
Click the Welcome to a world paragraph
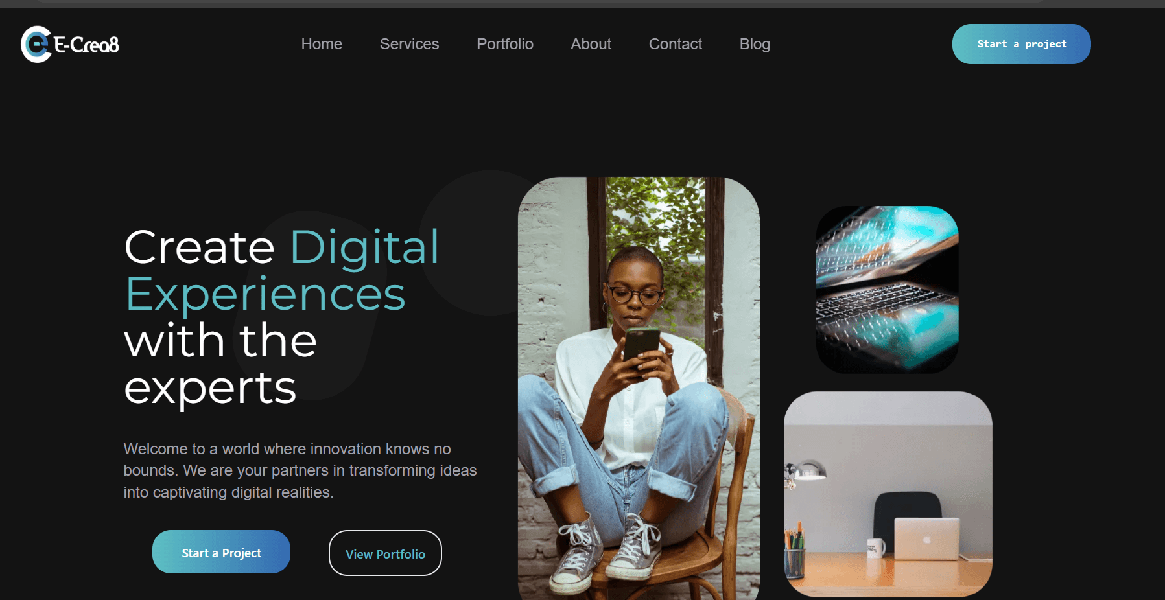click(300, 470)
